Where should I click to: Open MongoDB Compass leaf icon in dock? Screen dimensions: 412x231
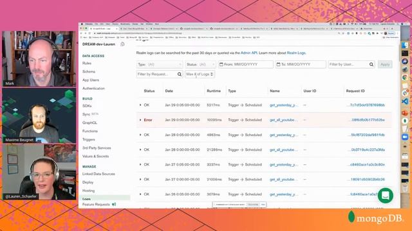(x=405, y=121)
